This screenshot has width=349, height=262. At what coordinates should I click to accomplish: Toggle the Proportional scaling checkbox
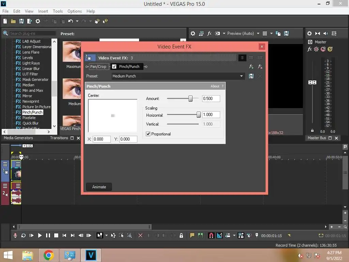(x=148, y=134)
